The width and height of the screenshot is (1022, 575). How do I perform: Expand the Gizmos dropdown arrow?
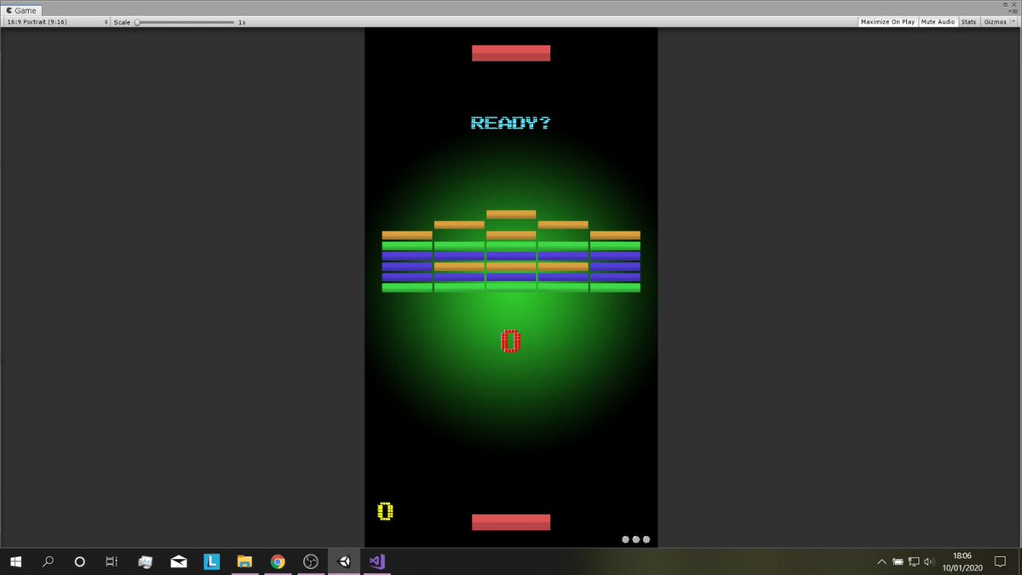(x=1013, y=21)
